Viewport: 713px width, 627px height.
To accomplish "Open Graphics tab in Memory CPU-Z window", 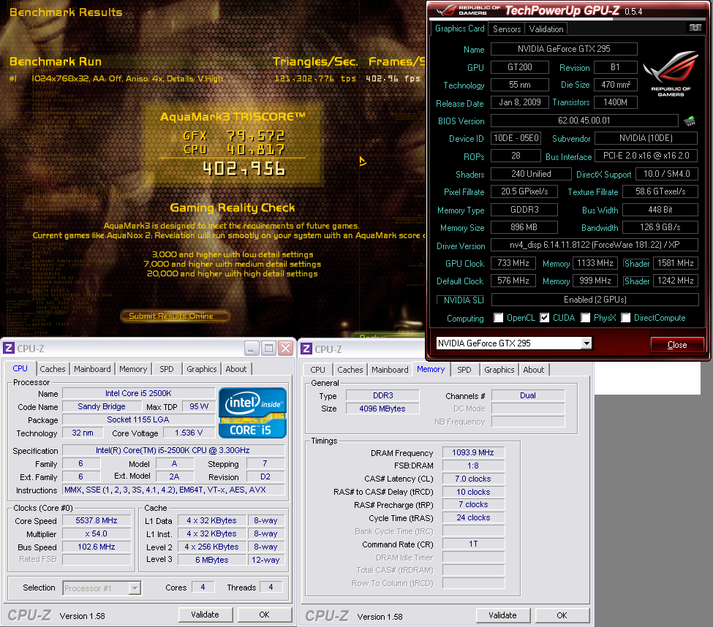I will coord(499,370).
